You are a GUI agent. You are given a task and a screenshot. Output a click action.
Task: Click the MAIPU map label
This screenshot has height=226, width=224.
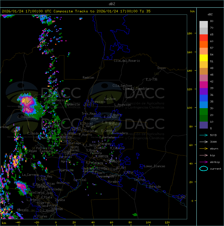(x=74, y=147)
